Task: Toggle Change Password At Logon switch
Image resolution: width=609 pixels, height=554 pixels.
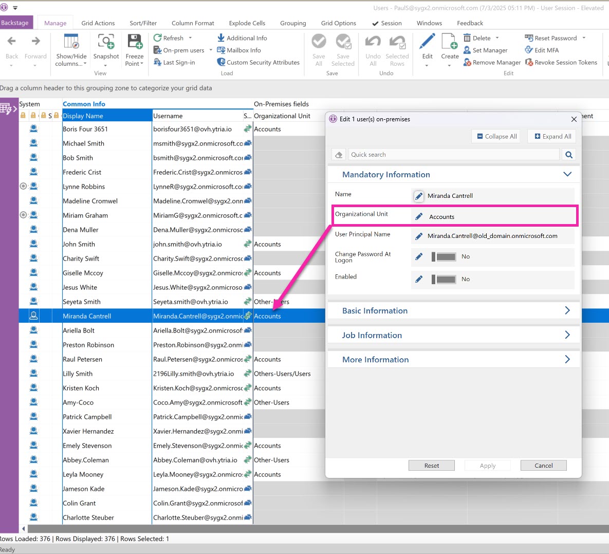Action: [x=444, y=257]
